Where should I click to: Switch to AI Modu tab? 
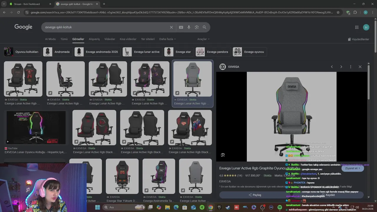(50, 39)
